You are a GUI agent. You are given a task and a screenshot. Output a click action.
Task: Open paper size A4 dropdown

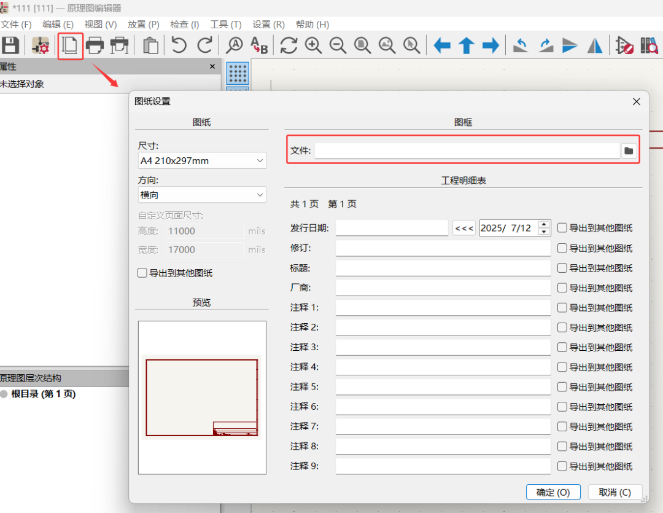pos(202,160)
